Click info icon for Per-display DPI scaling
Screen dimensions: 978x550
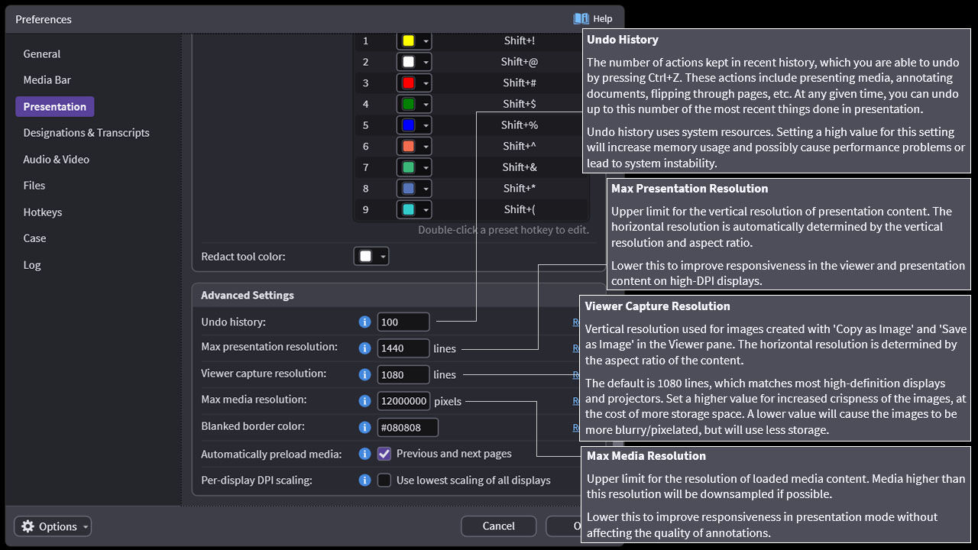click(x=364, y=480)
